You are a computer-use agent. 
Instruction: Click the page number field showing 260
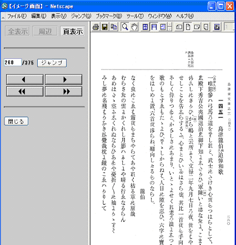coord(13,62)
